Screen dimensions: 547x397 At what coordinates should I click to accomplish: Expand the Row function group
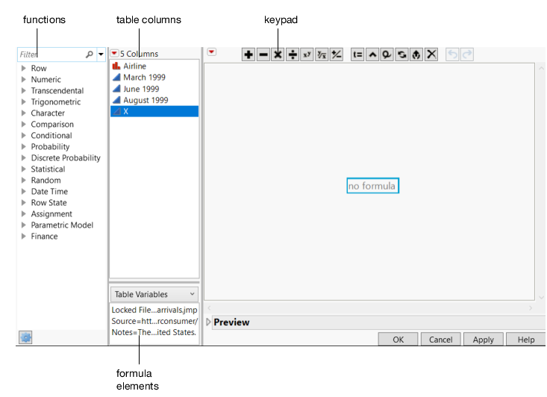tap(24, 68)
